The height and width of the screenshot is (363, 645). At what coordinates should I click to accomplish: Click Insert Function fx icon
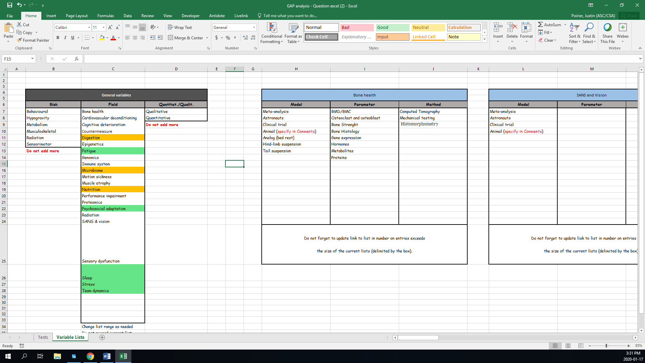tap(77, 59)
